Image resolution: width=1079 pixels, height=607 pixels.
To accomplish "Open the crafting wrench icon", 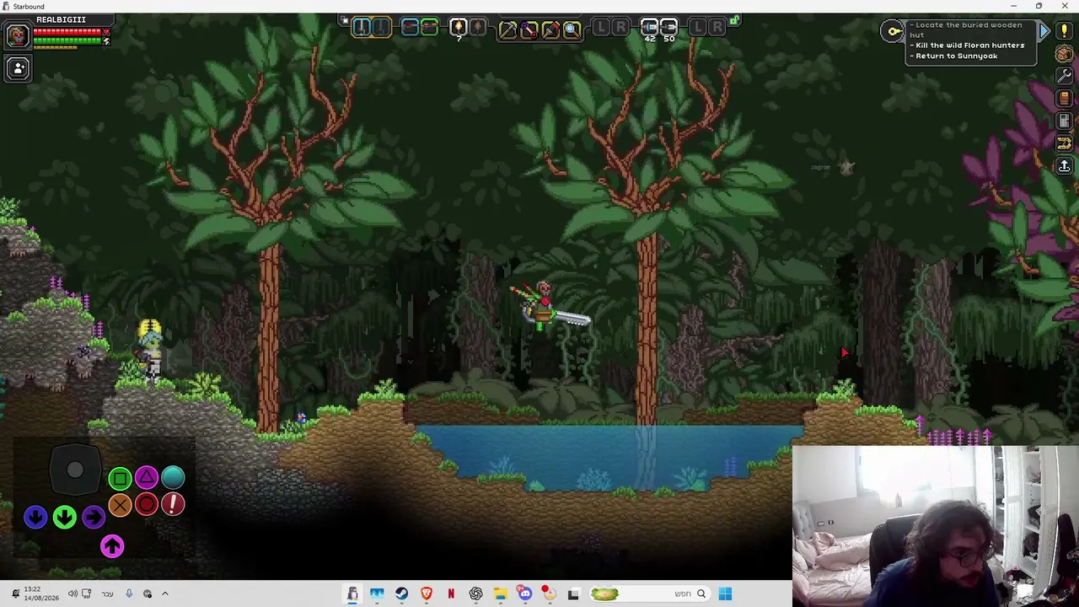I will [x=1064, y=76].
